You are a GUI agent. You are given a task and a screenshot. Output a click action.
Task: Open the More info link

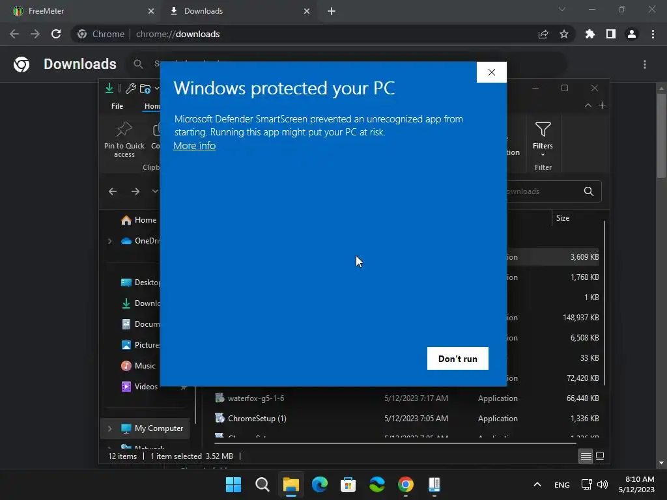(x=194, y=146)
